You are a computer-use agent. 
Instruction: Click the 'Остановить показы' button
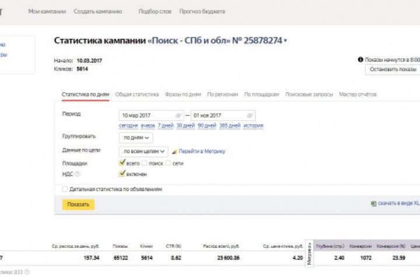coord(392,69)
